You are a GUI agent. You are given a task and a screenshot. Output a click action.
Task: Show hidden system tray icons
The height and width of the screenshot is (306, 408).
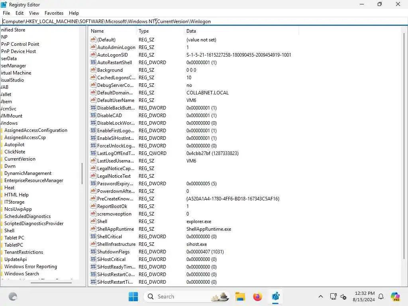(321, 296)
